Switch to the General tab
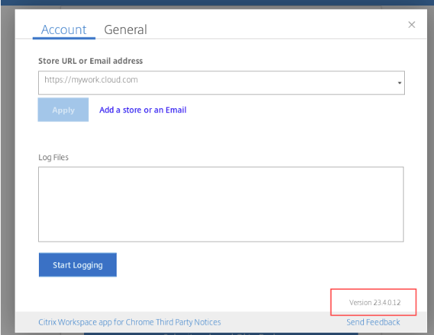The height and width of the screenshot is (335, 434). click(125, 30)
